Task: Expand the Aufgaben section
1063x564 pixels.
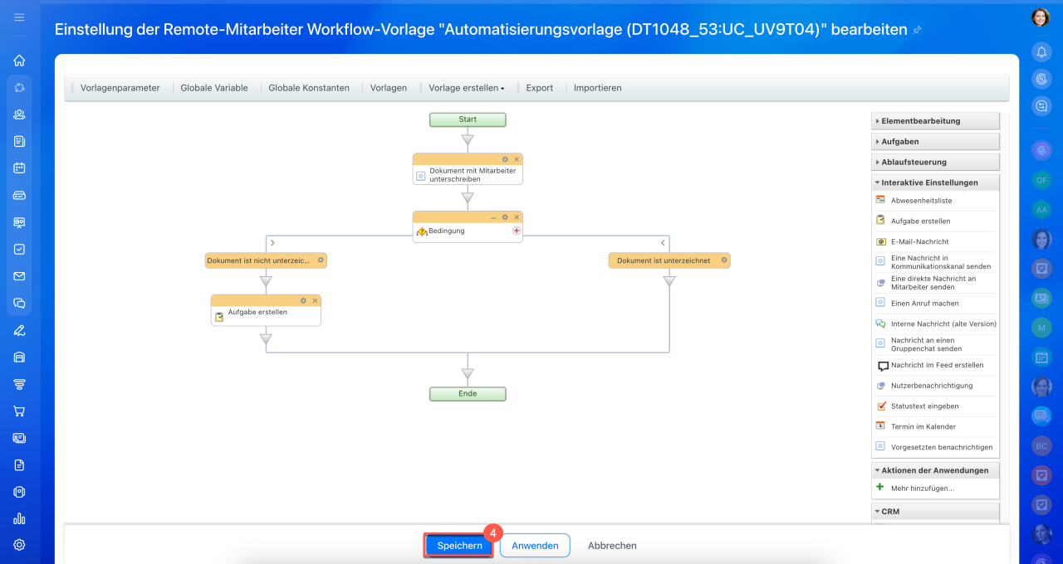Action: click(935, 142)
